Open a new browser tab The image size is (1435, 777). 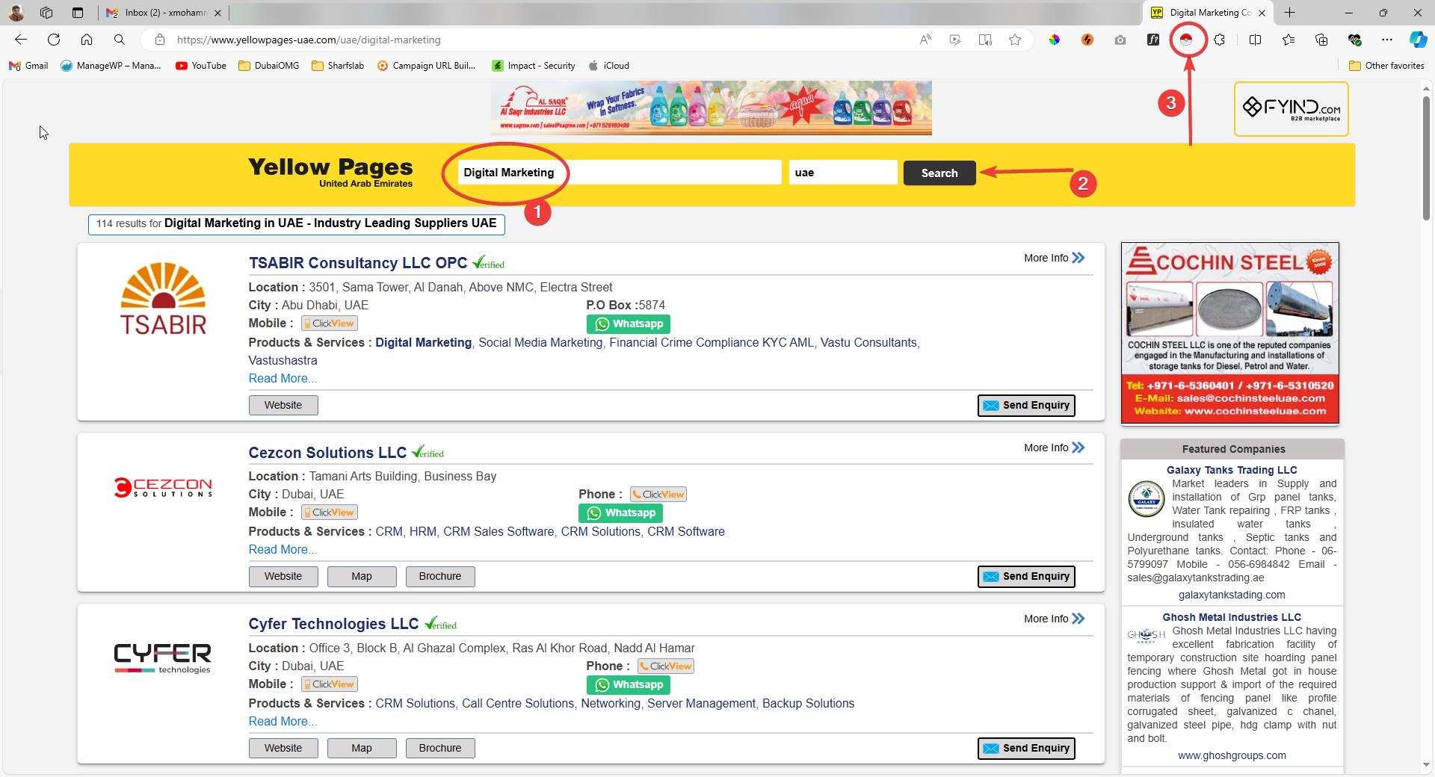pos(1290,13)
